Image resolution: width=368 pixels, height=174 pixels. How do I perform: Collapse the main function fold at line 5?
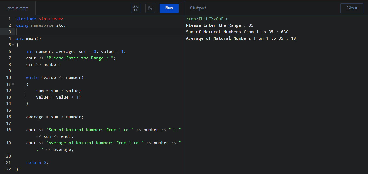click(13, 45)
